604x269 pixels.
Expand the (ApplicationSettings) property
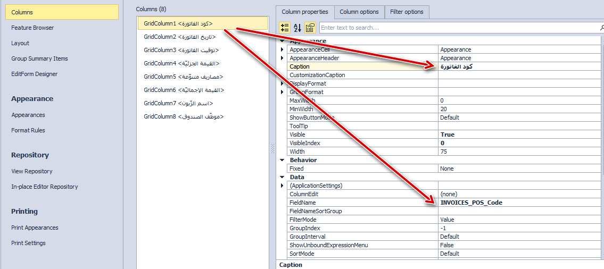[282, 186]
